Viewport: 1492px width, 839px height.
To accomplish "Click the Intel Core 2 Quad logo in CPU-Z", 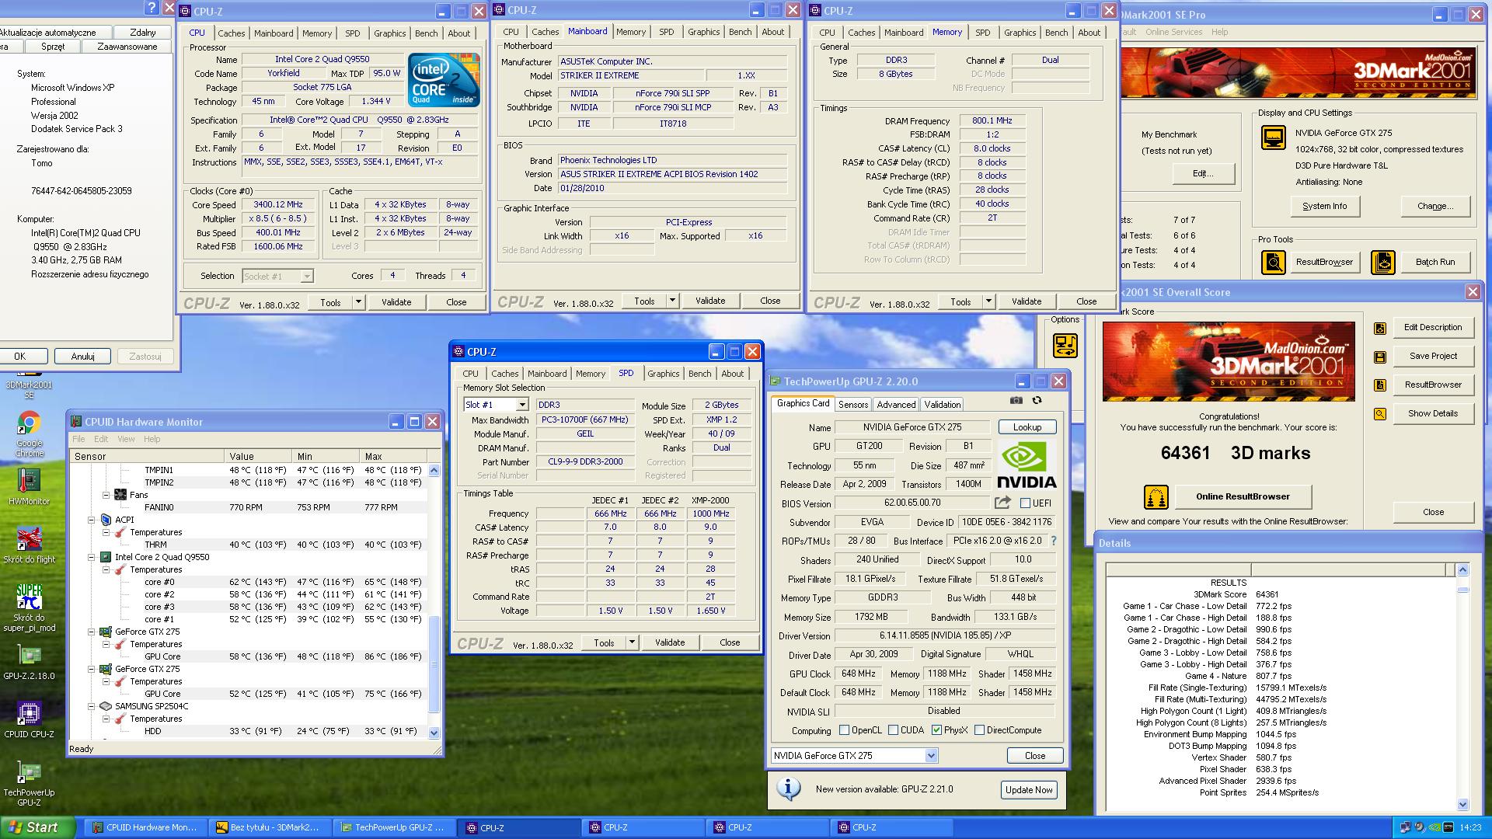I will [x=444, y=80].
